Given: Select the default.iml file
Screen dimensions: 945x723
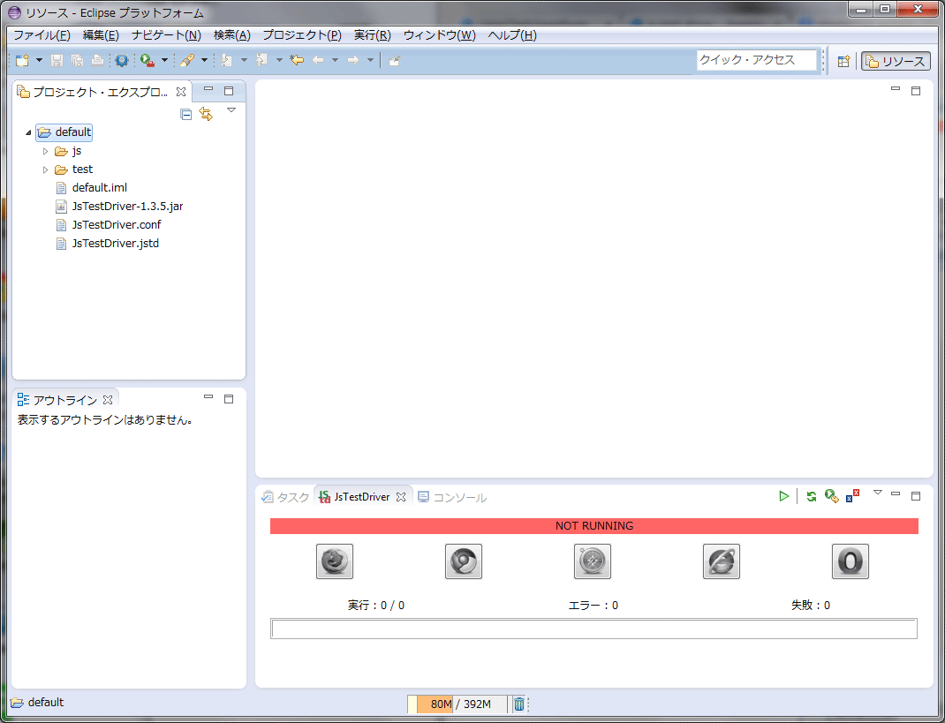Looking at the screenshot, I should coord(91,188).
